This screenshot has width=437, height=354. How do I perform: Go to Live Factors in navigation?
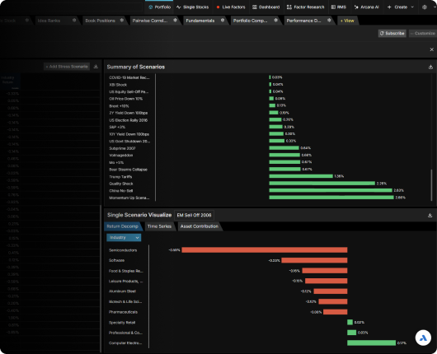(231, 7)
